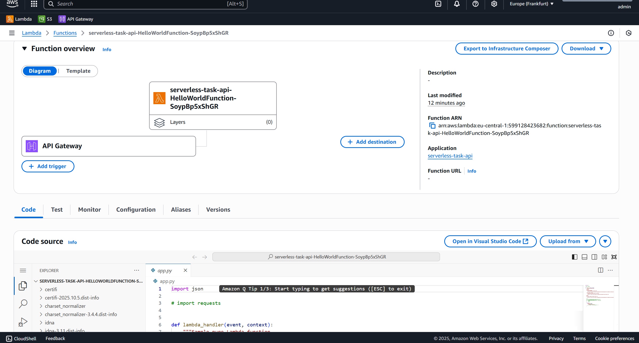The image size is (639, 343).
Task: Switch the overview to Template view
Action: click(x=78, y=71)
